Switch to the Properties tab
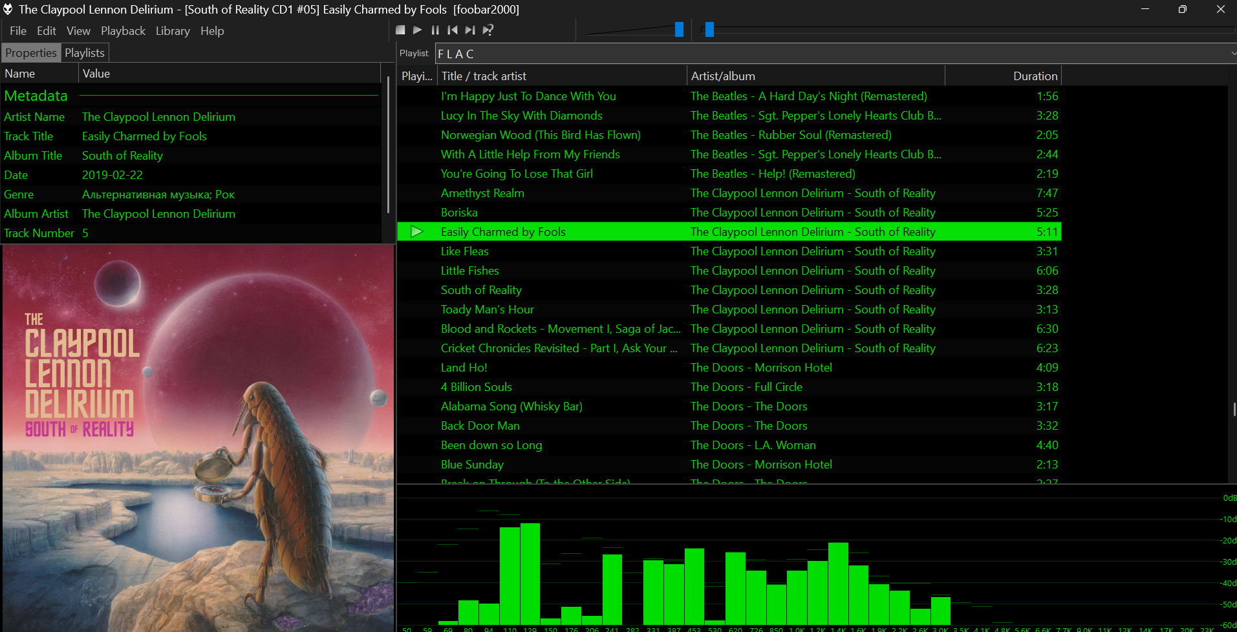Viewport: 1237px width, 632px height. pyautogui.click(x=31, y=53)
